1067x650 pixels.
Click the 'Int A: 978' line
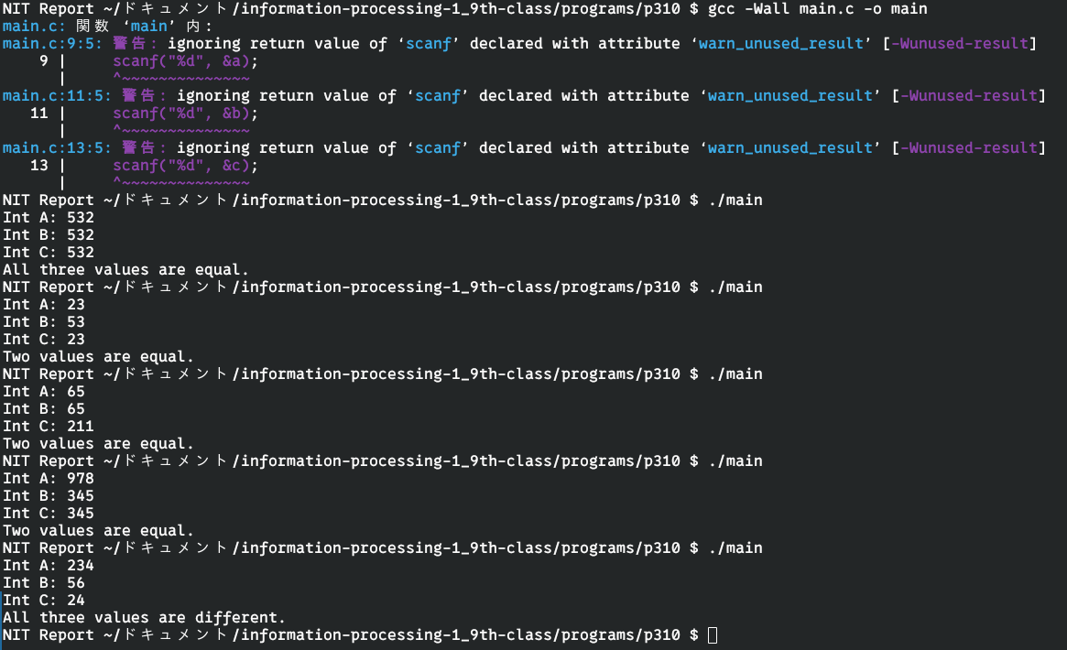click(49, 478)
